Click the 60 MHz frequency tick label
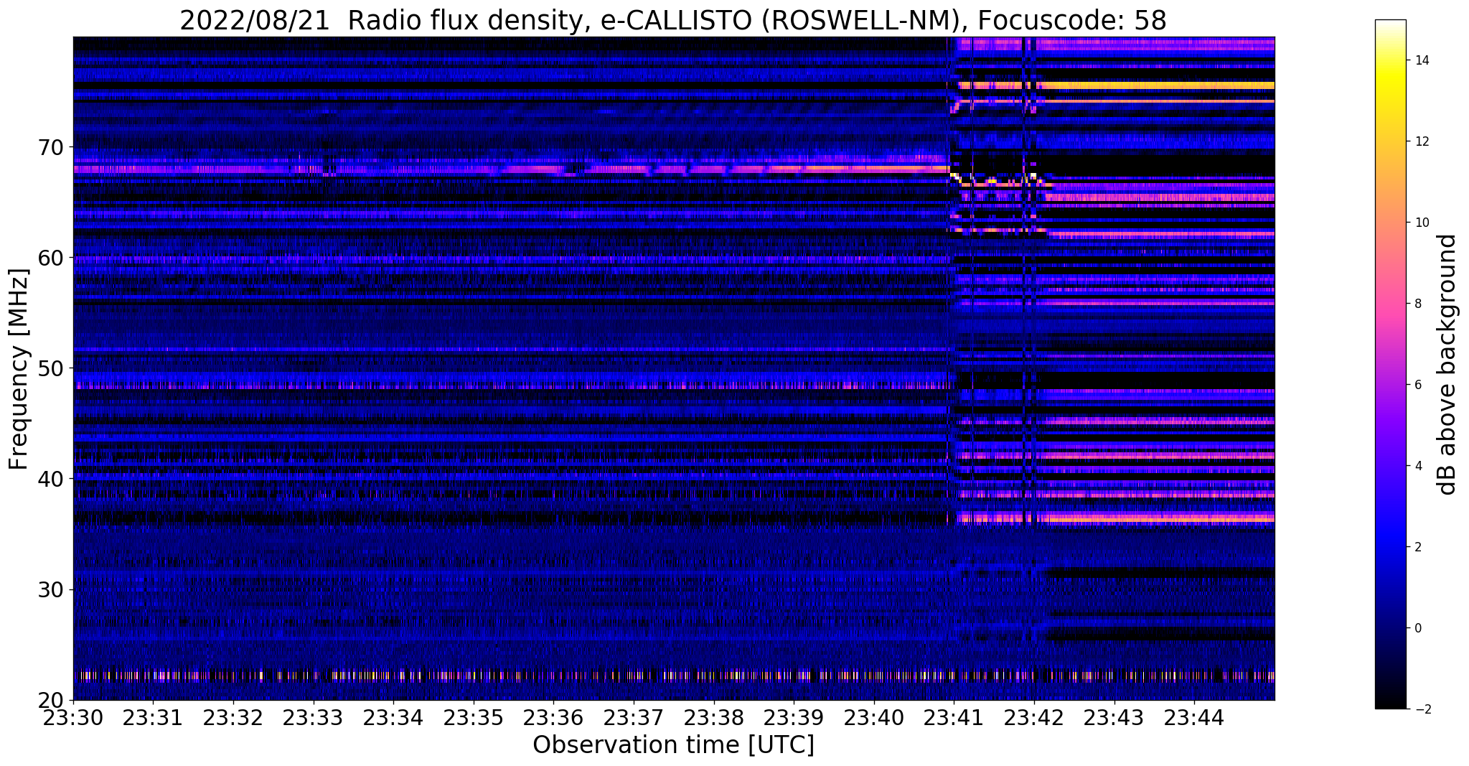 pos(50,258)
